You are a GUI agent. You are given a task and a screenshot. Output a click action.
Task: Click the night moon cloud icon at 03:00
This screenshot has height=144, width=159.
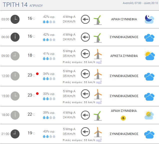click(149, 19)
